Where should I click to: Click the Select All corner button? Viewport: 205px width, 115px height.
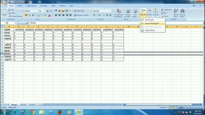[2, 27]
